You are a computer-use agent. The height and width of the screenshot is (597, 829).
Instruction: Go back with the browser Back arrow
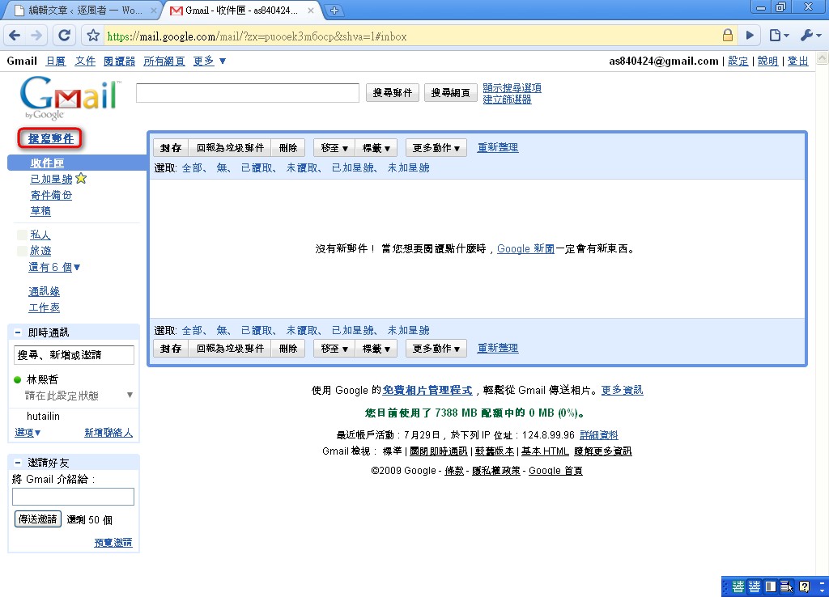(x=15, y=36)
